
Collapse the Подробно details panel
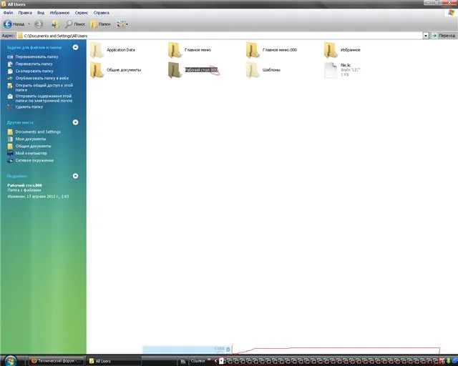click(x=75, y=175)
